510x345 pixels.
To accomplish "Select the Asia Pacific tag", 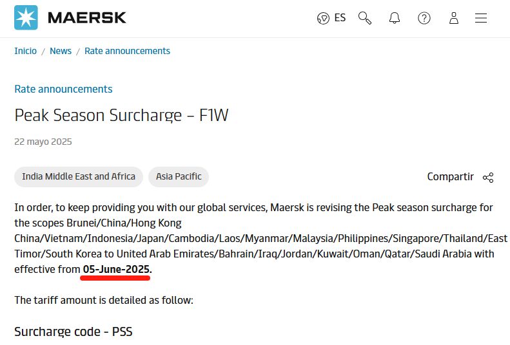I will click(179, 176).
